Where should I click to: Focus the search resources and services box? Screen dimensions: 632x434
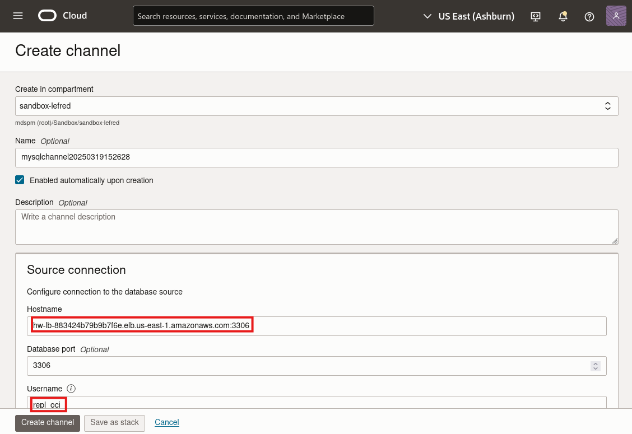click(253, 16)
